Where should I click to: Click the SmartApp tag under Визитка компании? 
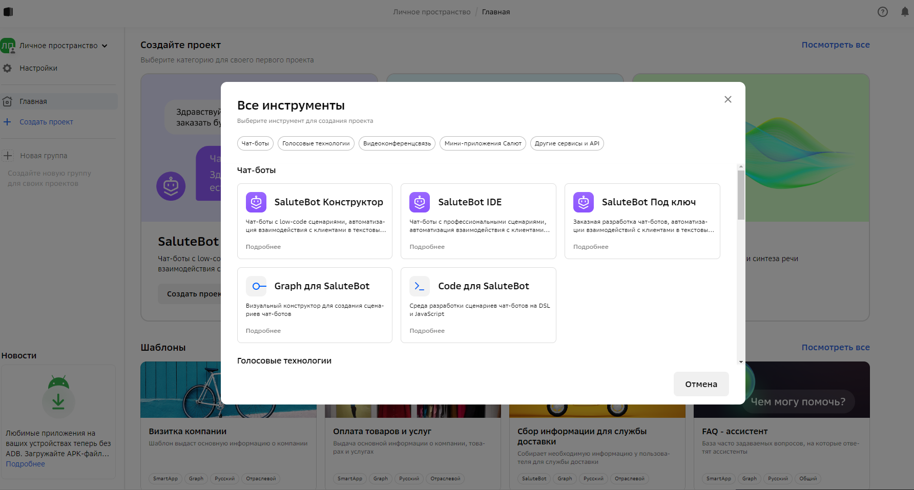[165, 479]
